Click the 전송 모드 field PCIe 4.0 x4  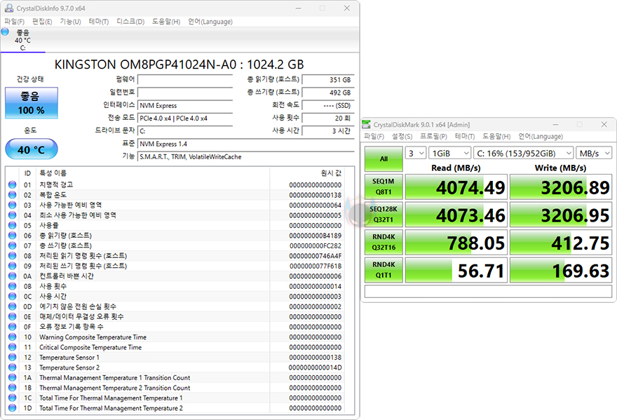point(185,118)
